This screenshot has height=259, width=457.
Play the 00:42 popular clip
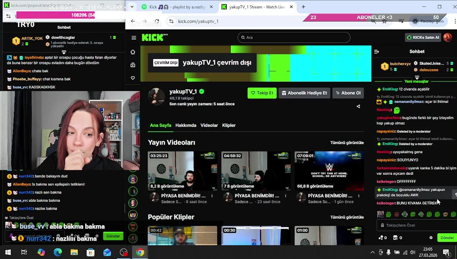click(183, 236)
